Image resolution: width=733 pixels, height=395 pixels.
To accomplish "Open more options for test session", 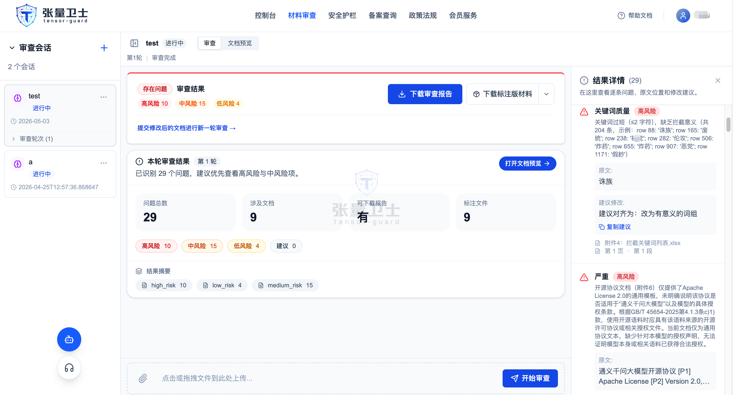I will pos(104,97).
